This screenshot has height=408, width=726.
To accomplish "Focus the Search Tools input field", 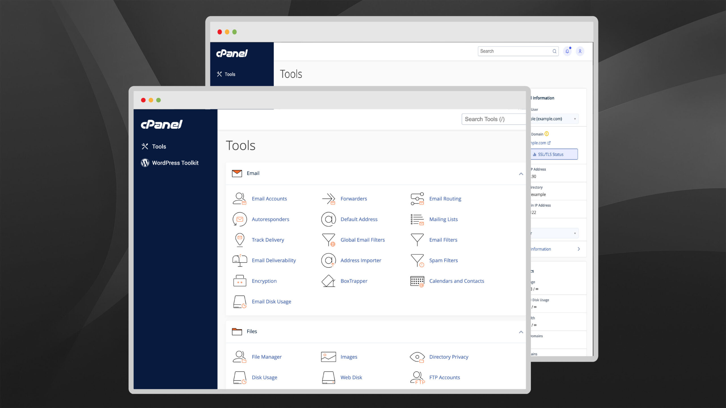I will point(493,119).
